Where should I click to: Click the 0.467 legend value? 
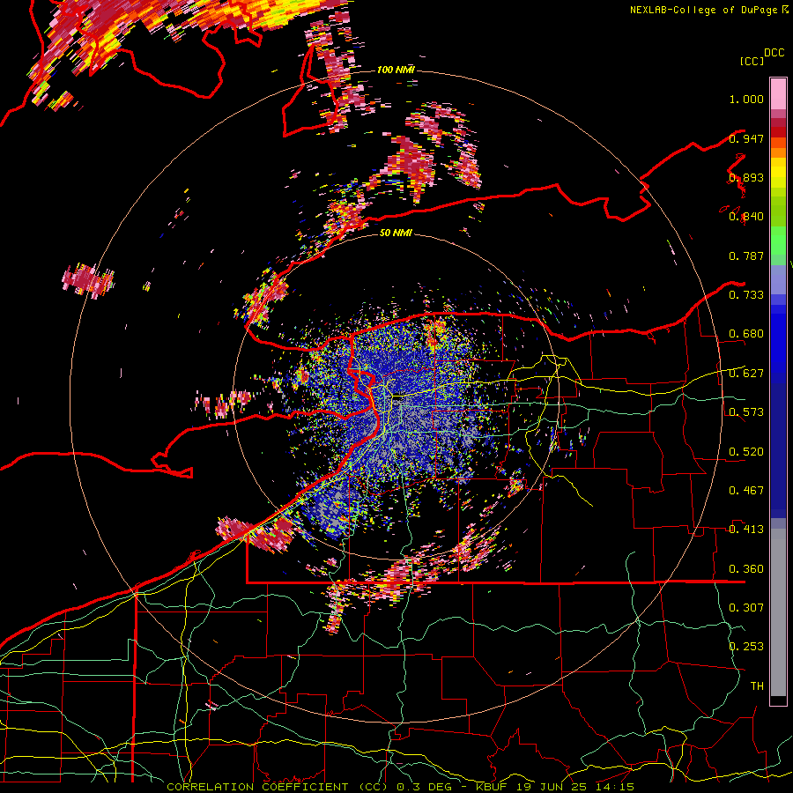(x=746, y=491)
